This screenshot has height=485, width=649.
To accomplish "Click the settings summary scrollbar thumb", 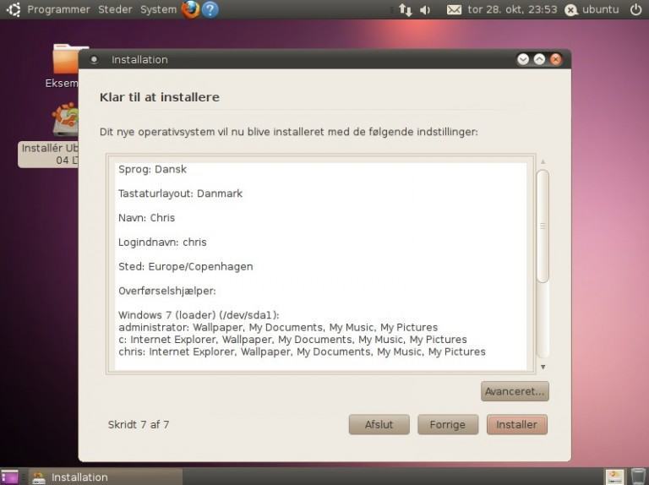I will (543, 226).
